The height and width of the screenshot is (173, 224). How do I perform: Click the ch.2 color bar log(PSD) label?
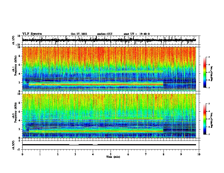pyautogui.click(x=212, y=120)
